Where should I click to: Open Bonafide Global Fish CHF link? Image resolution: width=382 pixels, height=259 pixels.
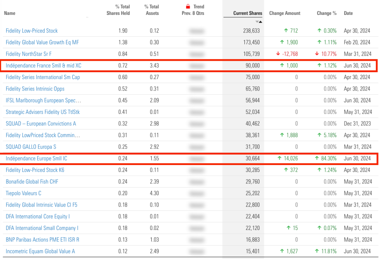tap(32, 182)
